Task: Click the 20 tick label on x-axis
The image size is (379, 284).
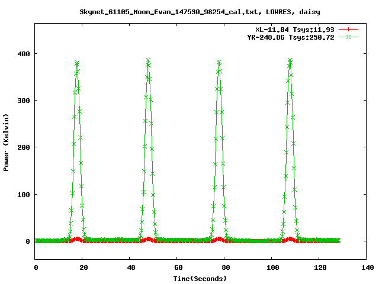Action: pos(82,267)
